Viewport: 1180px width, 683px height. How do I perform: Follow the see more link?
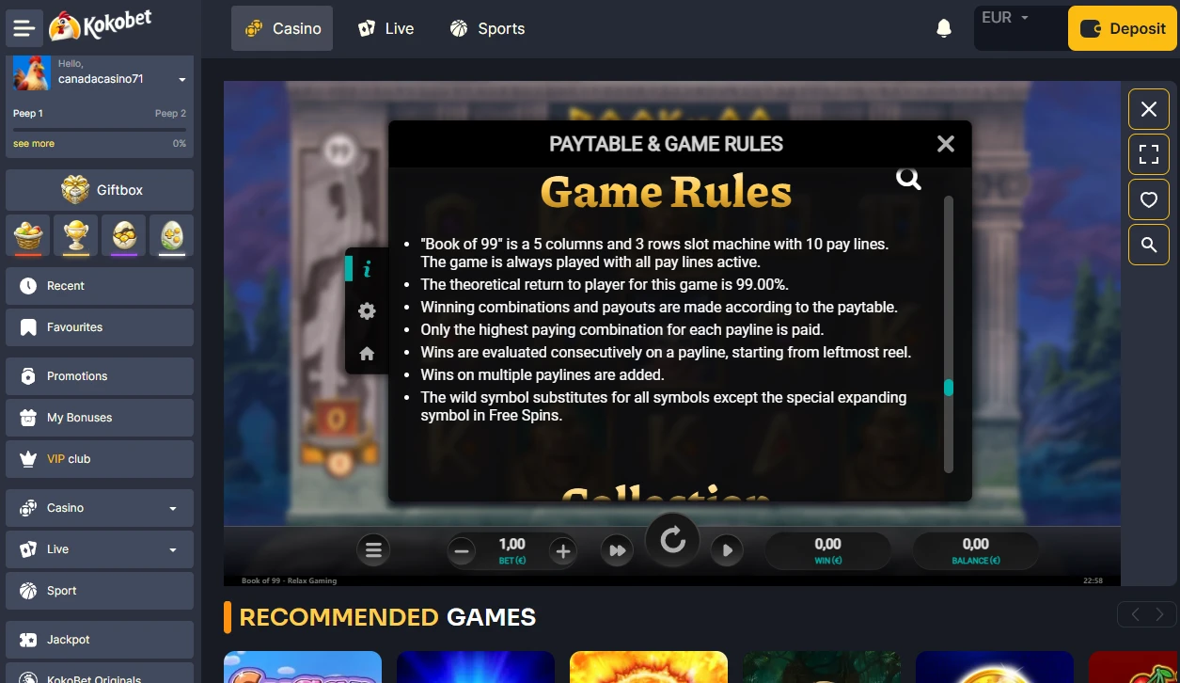[34, 144]
